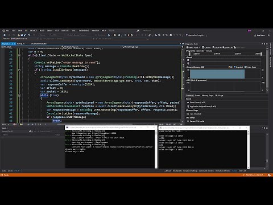Open the Window menu
This screenshot has width=273, height=205.
click(95, 31)
